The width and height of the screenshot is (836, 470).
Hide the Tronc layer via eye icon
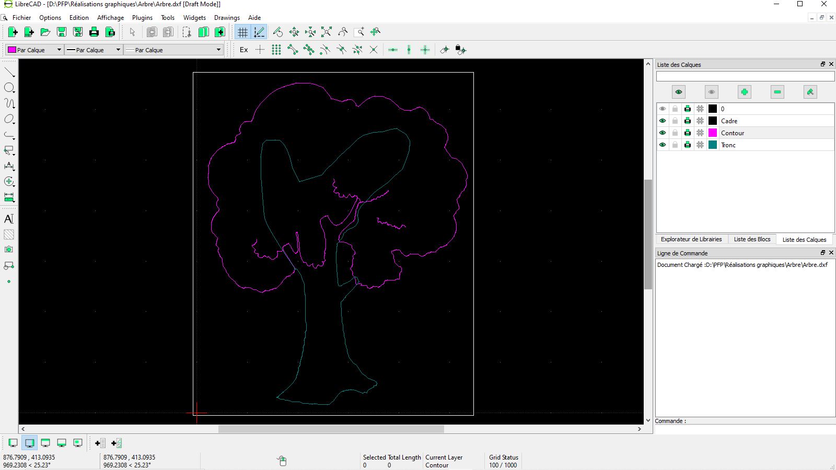663,145
